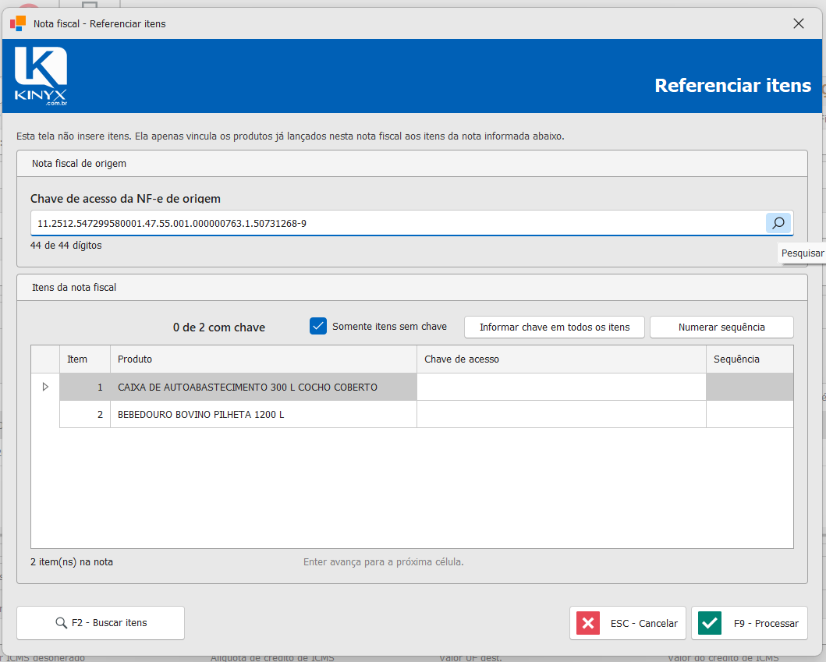This screenshot has width=826, height=662.
Task: Click the 'Pesquisar' tooltip label
Action: tap(803, 253)
